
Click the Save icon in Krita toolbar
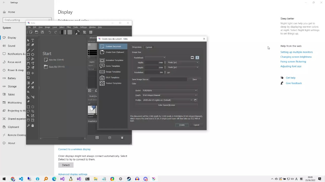click(x=42, y=32)
